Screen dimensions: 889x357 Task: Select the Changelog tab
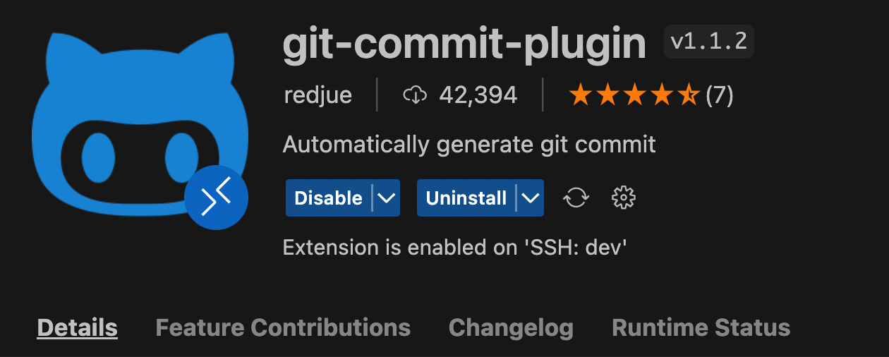(x=511, y=327)
